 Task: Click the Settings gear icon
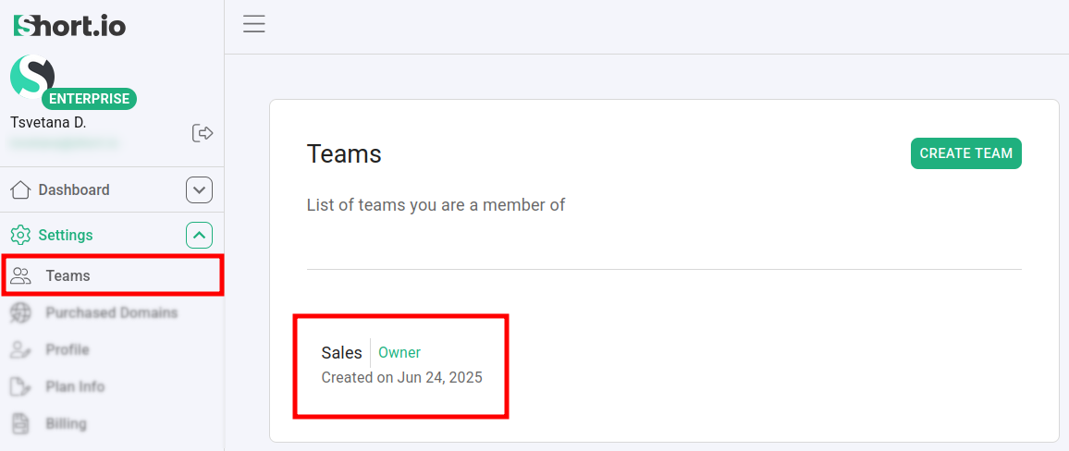pos(20,235)
